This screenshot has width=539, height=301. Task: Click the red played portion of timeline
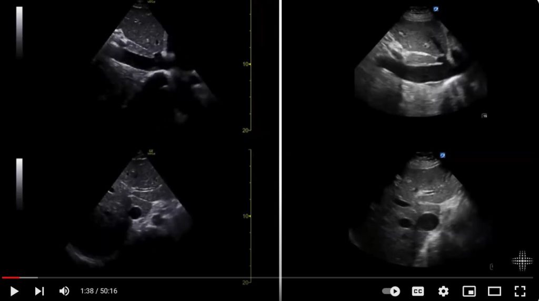[11, 277]
